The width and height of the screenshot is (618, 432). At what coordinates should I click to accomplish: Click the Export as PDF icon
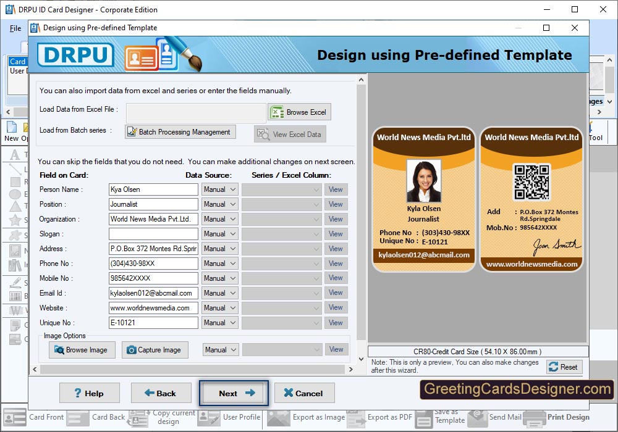tap(357, 418)
